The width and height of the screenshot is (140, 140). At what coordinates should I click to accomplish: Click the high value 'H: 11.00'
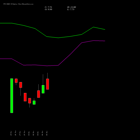pyautogui.click(x=71, y=7)
